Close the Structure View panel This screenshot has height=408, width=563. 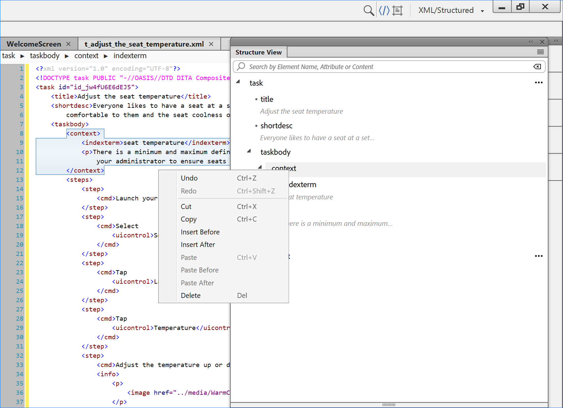[542, 42]
